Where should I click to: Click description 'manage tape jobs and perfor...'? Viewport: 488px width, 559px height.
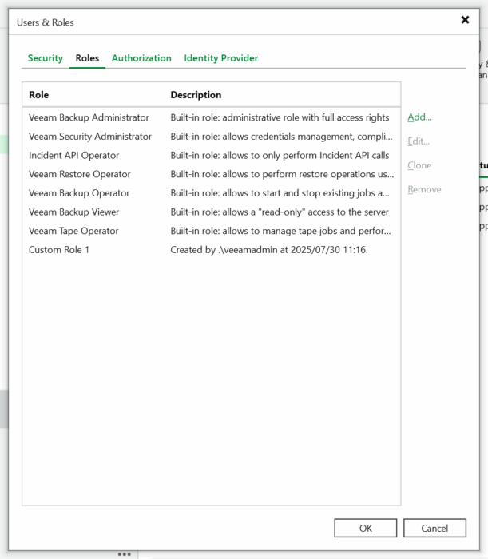tap(327, 231)
